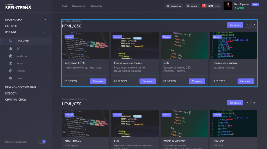Click the Получать рассылку label

click(16, 142)
